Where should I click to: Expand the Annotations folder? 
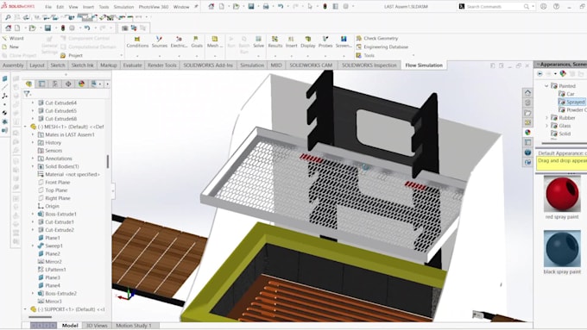33,159
